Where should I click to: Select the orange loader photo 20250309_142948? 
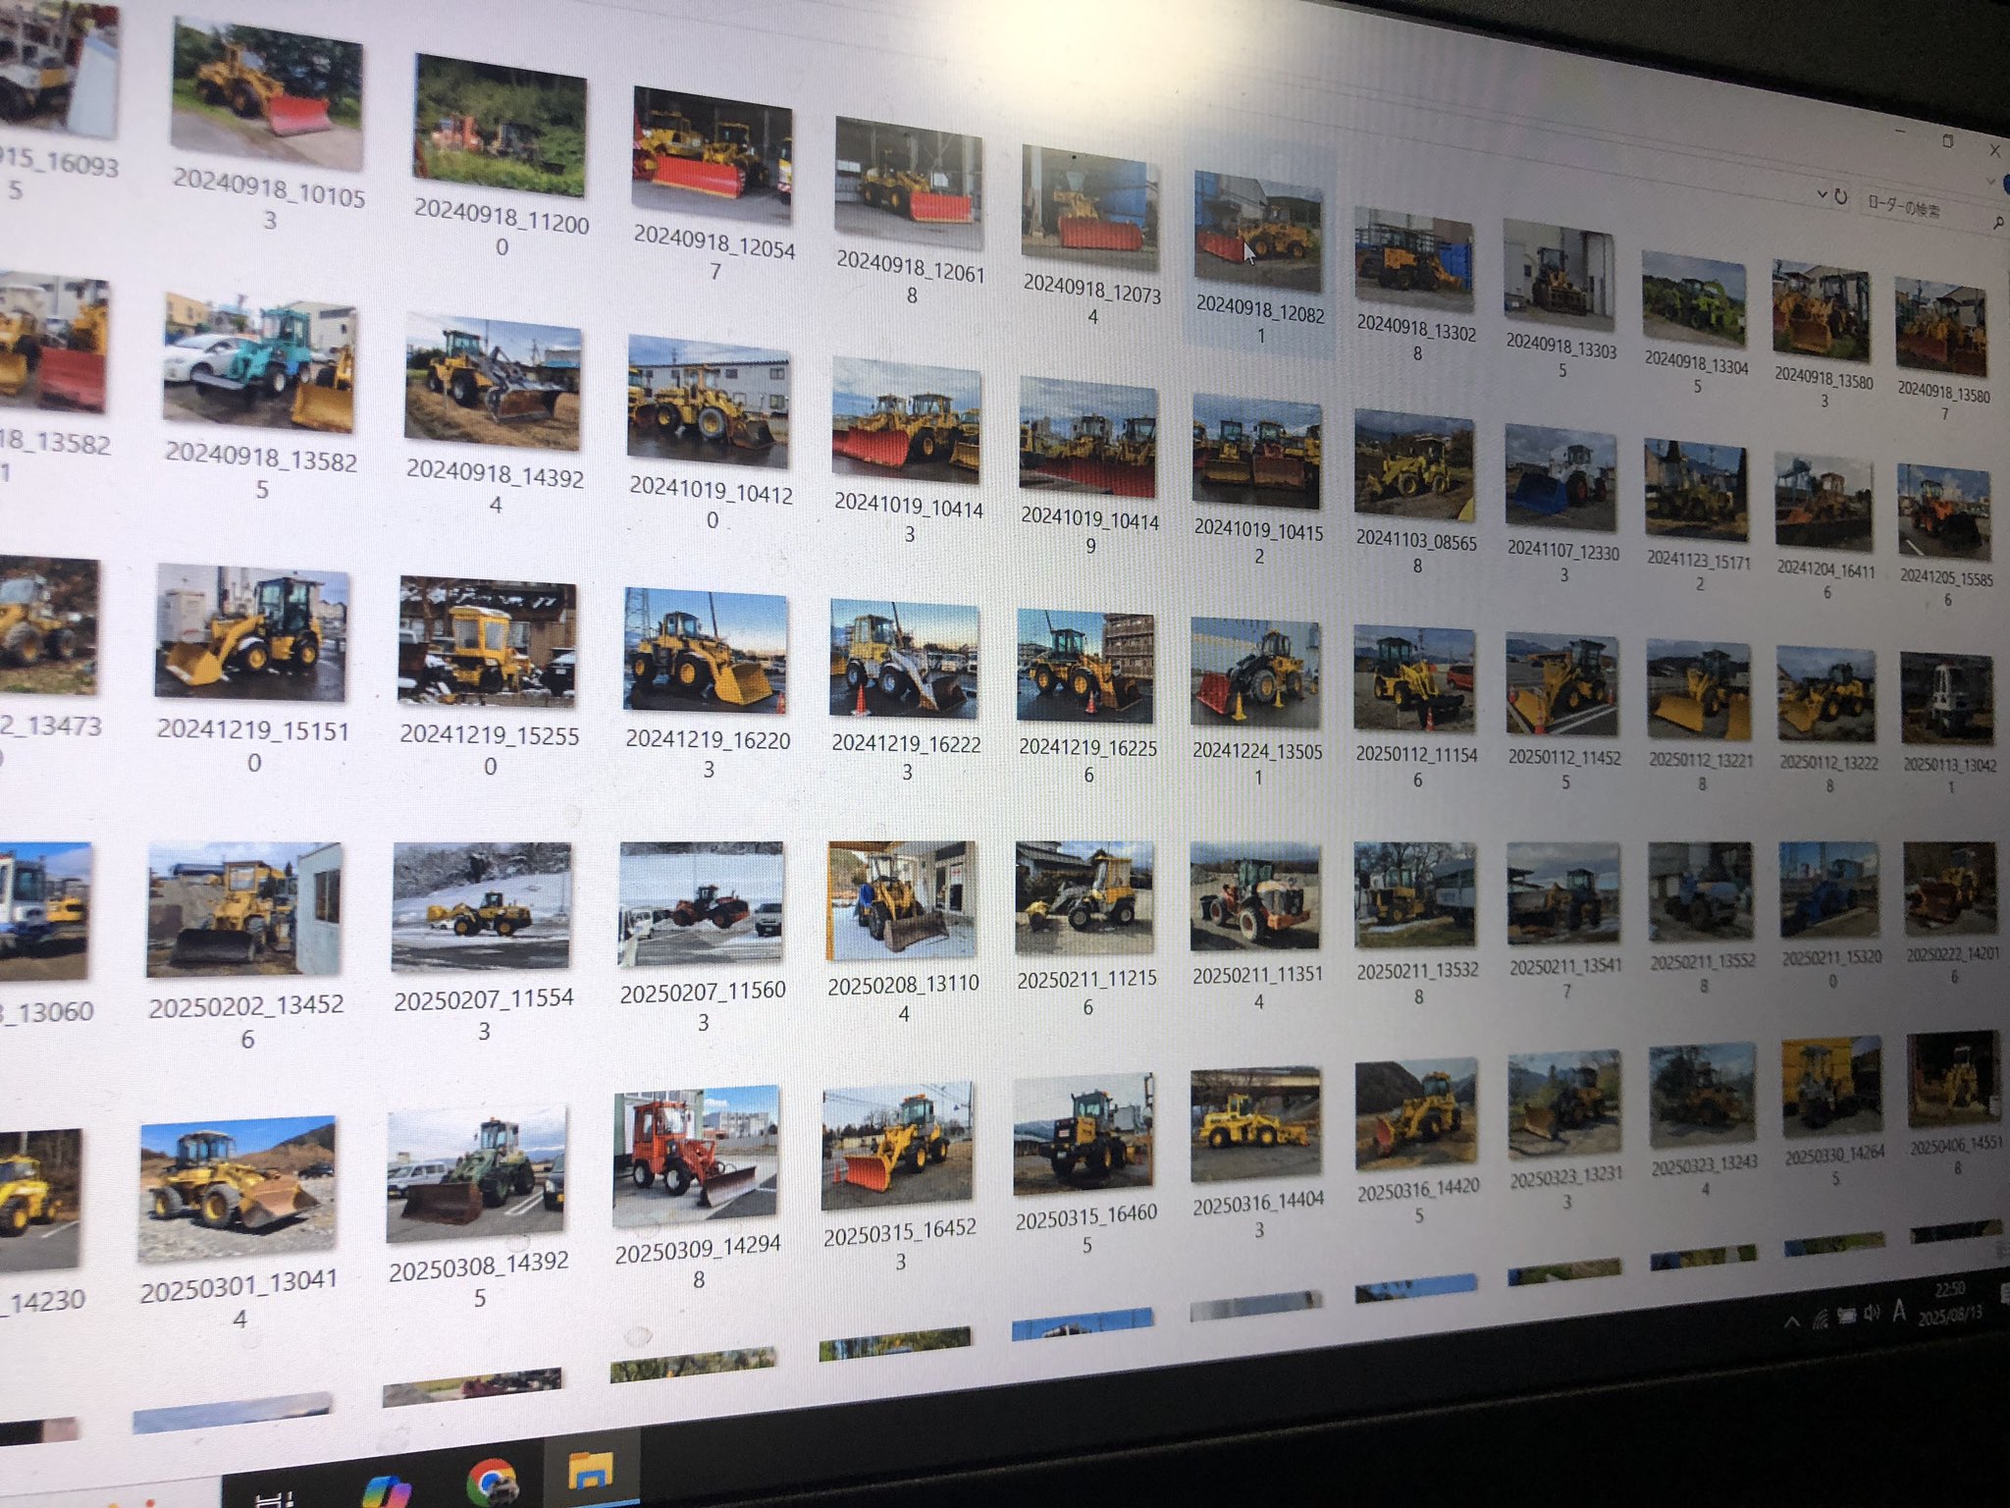[696, 1156]
